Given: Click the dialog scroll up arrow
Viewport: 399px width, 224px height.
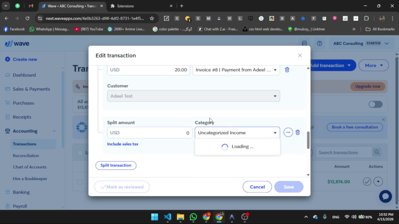Looking at the screenshot, I should (x=308, y=68).
